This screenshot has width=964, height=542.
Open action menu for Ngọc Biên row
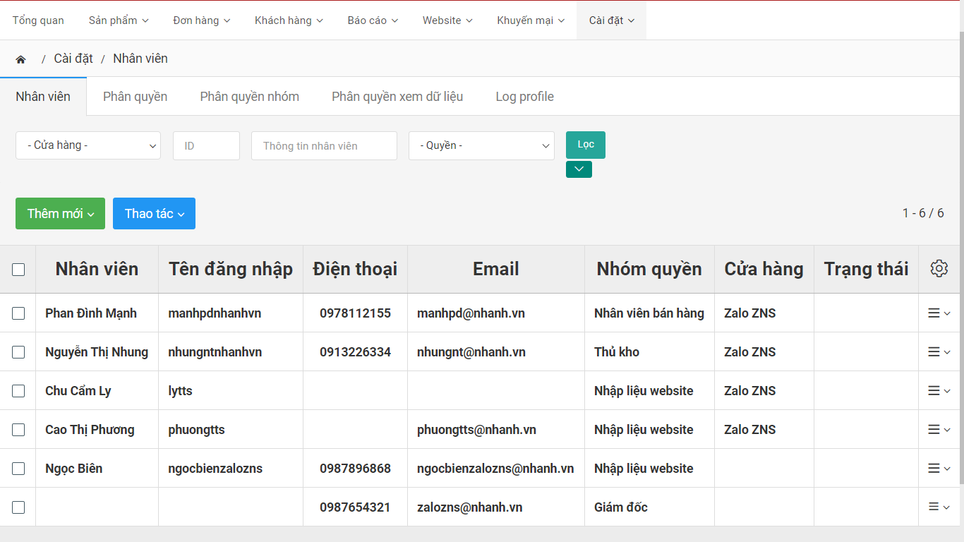tap(939, 469)
